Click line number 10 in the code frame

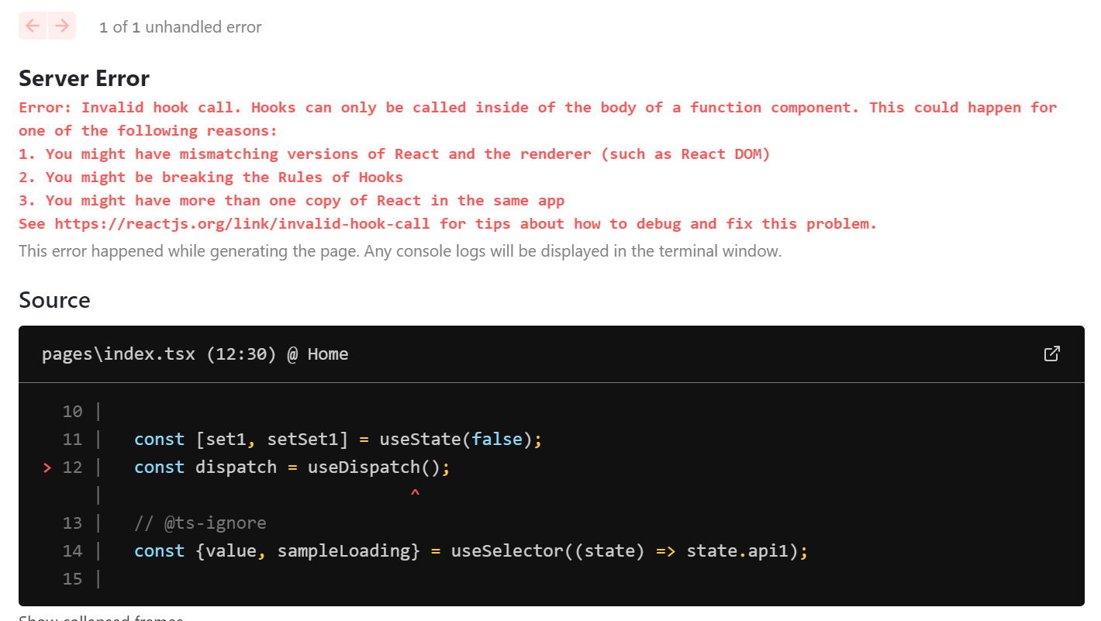(x=72, y=412)
